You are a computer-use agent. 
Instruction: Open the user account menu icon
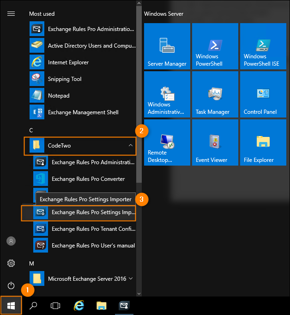[x=11, y=241]
